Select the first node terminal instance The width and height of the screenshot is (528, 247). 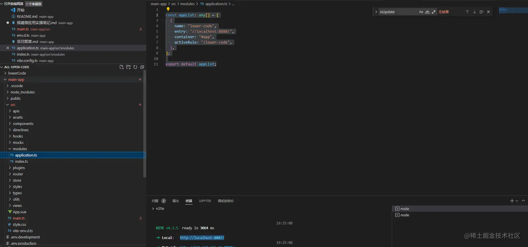click(460, 209)
